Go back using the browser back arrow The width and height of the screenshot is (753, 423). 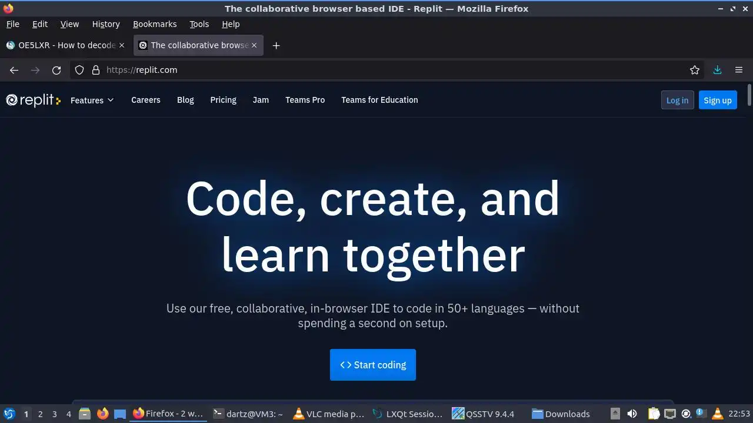pos(14,70)
